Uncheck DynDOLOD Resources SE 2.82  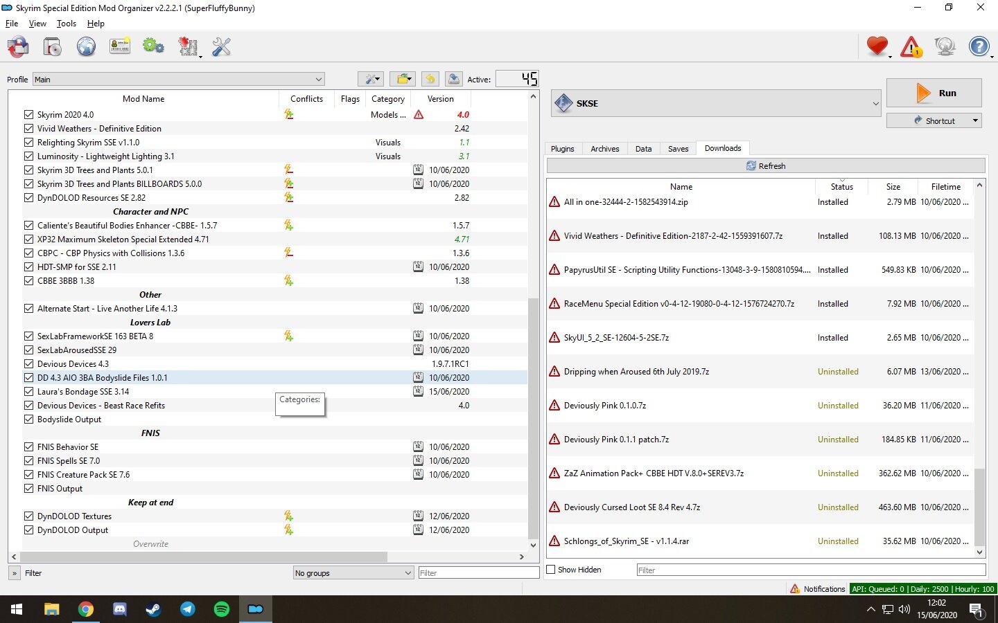tap(28, 198)
